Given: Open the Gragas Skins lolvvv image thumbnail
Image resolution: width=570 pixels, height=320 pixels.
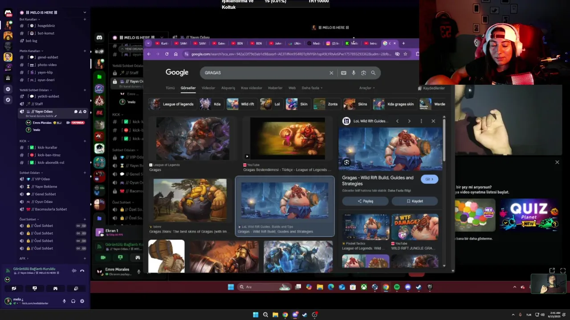Looking at the screenshot, I should pyautogui.click(x=190, y=200).
